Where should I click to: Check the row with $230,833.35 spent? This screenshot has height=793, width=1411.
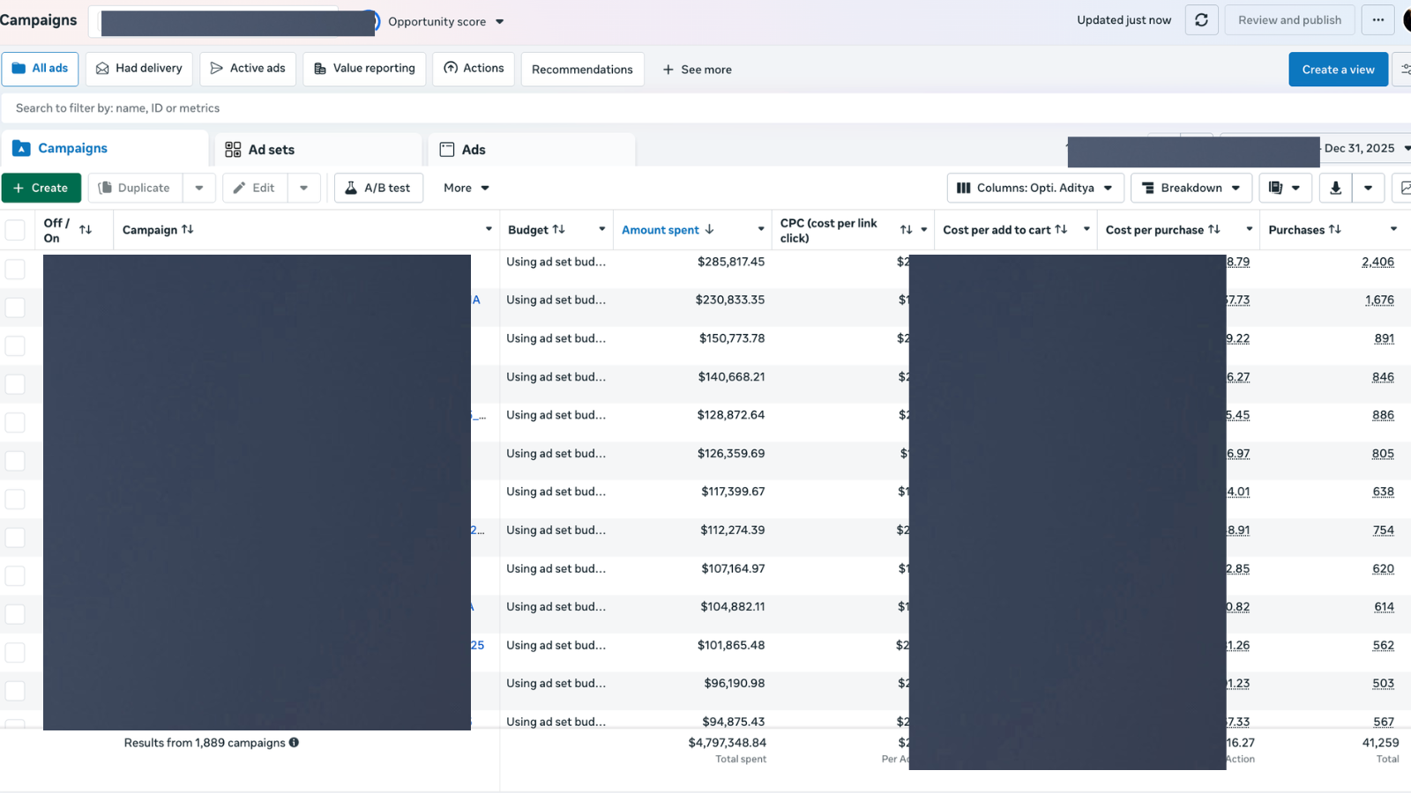(15, 308)
